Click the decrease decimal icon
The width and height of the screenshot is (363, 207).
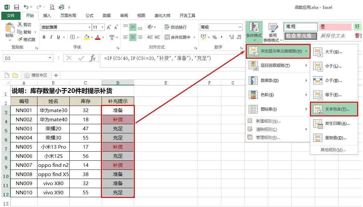tap(239, 37)
